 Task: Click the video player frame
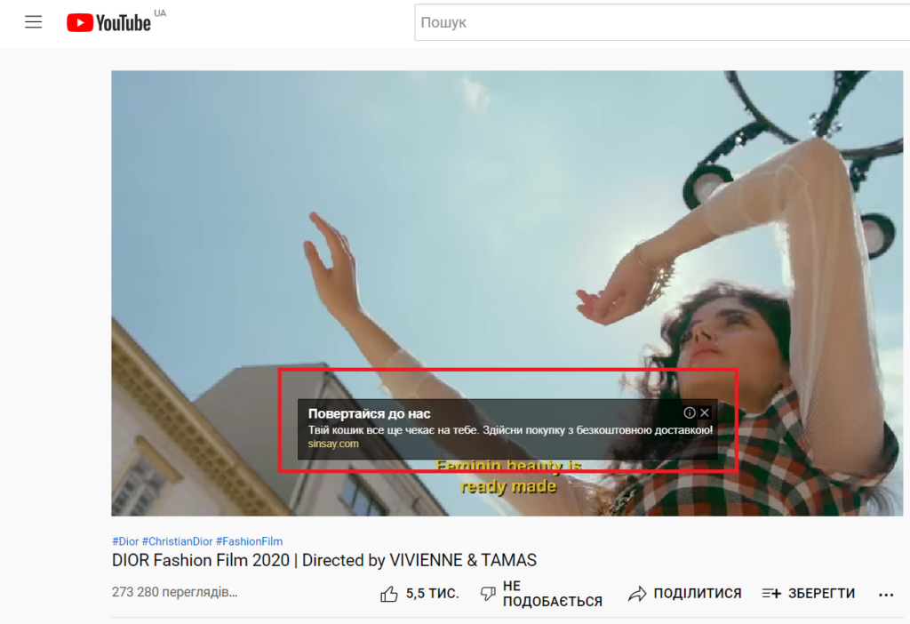click(507, 293)
